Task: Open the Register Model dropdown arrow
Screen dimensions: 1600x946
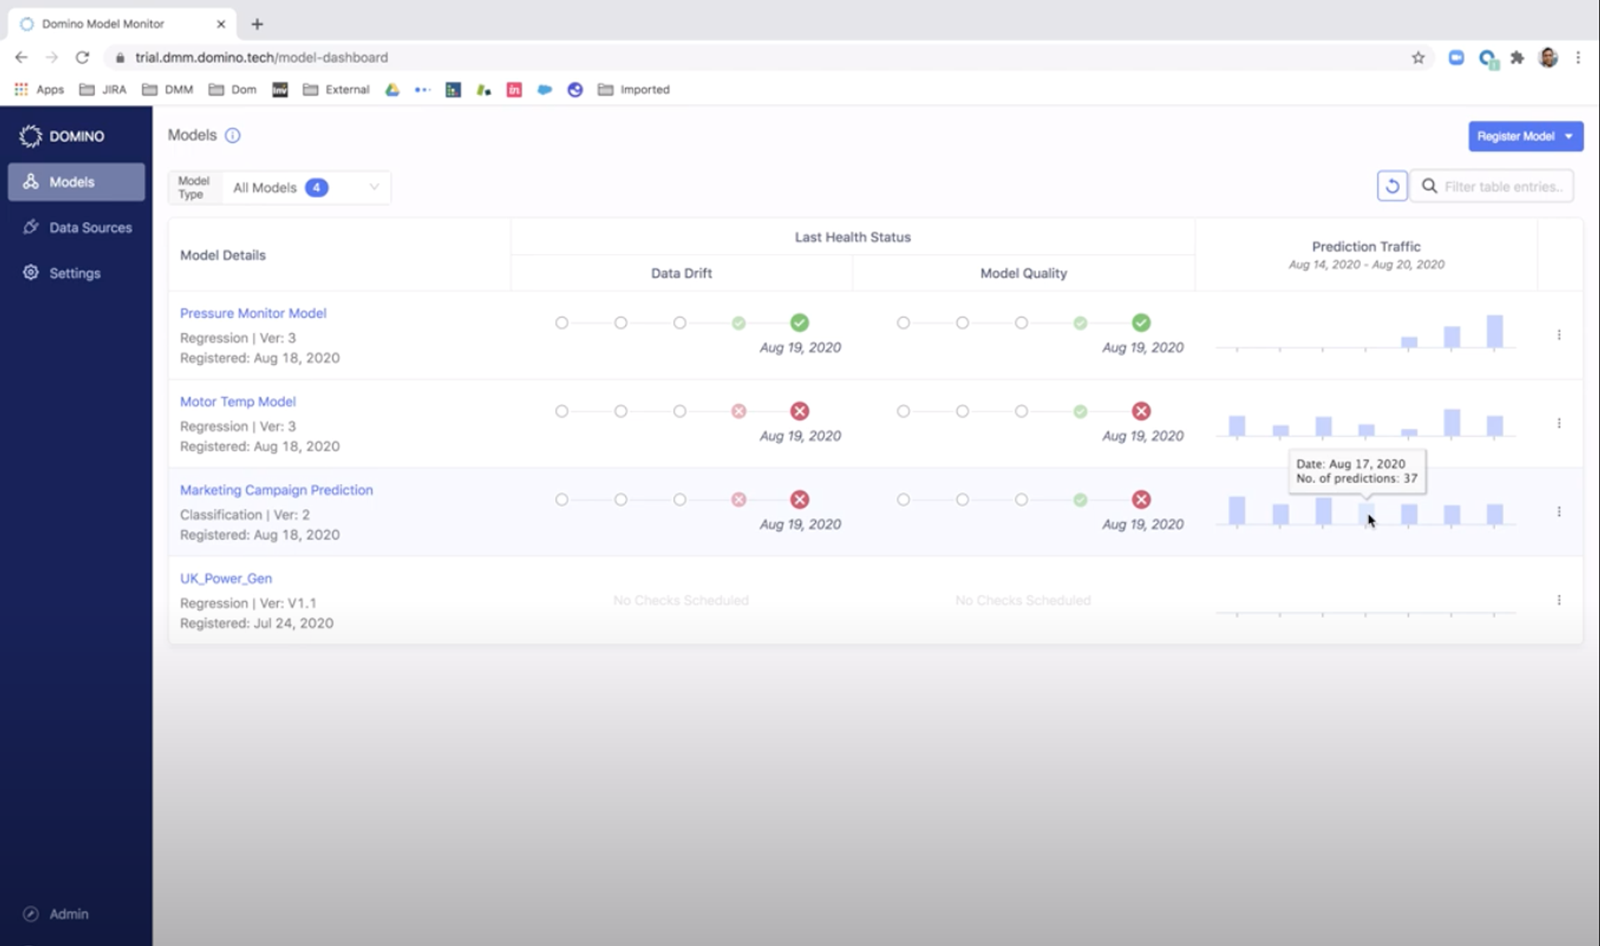Action: coord(1569,137)
